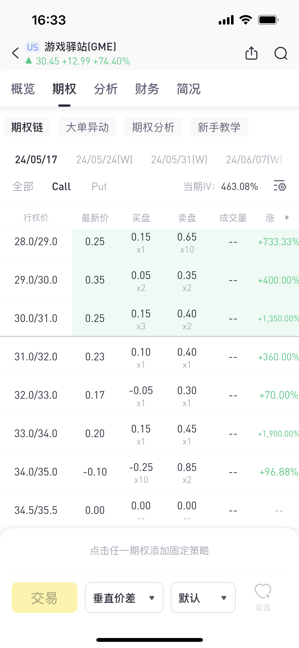Select the 31.0/32.0 strike row
The image size is (299, 648).
(x=36, y=357)
